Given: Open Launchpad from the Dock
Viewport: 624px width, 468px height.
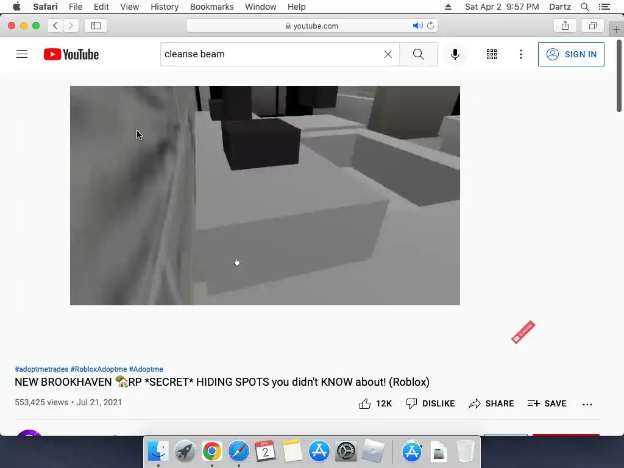Looking at the screenshot, I should pyautogui.click(x=185, y=452).
